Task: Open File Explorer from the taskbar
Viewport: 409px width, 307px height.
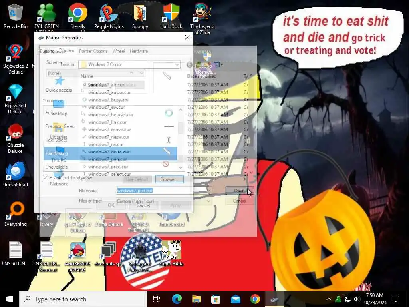Action: point(196,299)
